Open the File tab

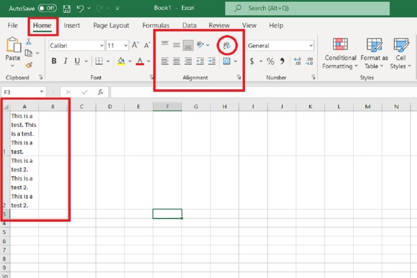tap(13, 25)
